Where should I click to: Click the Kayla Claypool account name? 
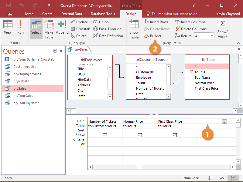pos(228,14)
